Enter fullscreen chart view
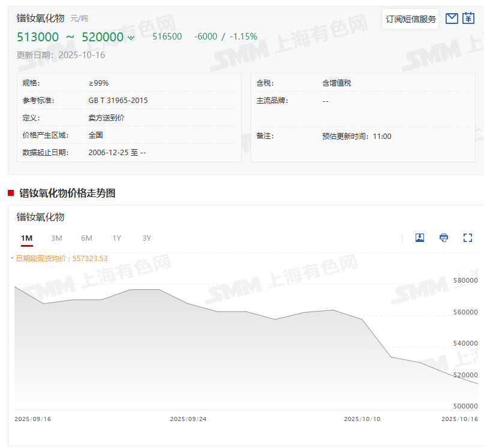The height and width of the screenshot is (448, 484). (x=468, y=238)
